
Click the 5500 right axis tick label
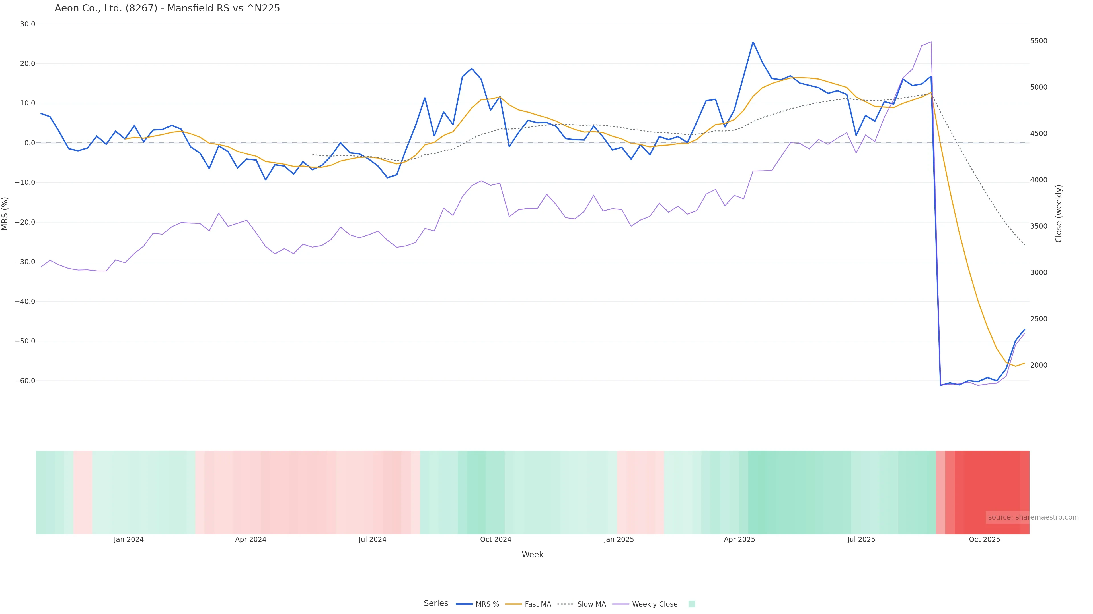click(x=1039, y=41)
